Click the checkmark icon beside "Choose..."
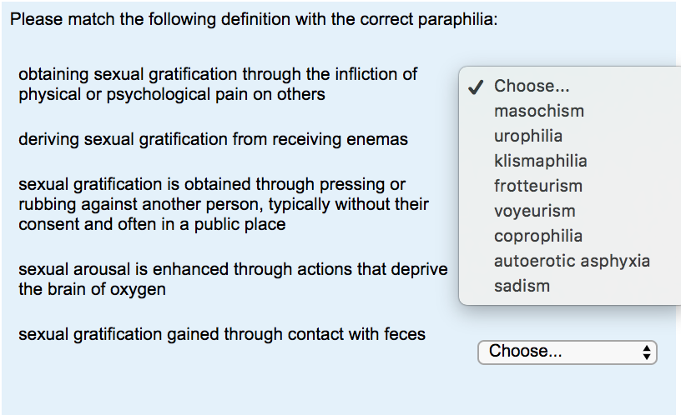 (476, 87)
